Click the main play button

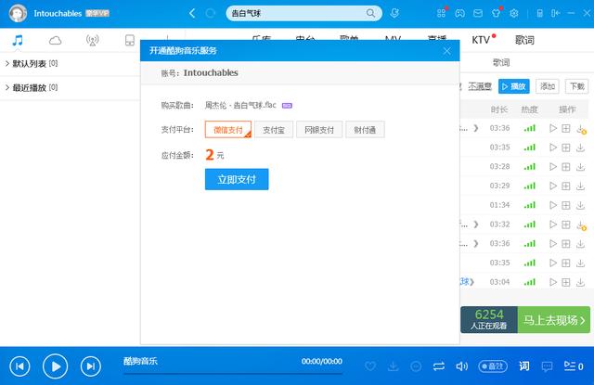coord(56,366)
